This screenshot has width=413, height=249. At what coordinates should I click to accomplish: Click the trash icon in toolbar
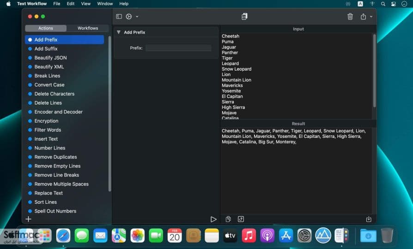click(350, 17)
